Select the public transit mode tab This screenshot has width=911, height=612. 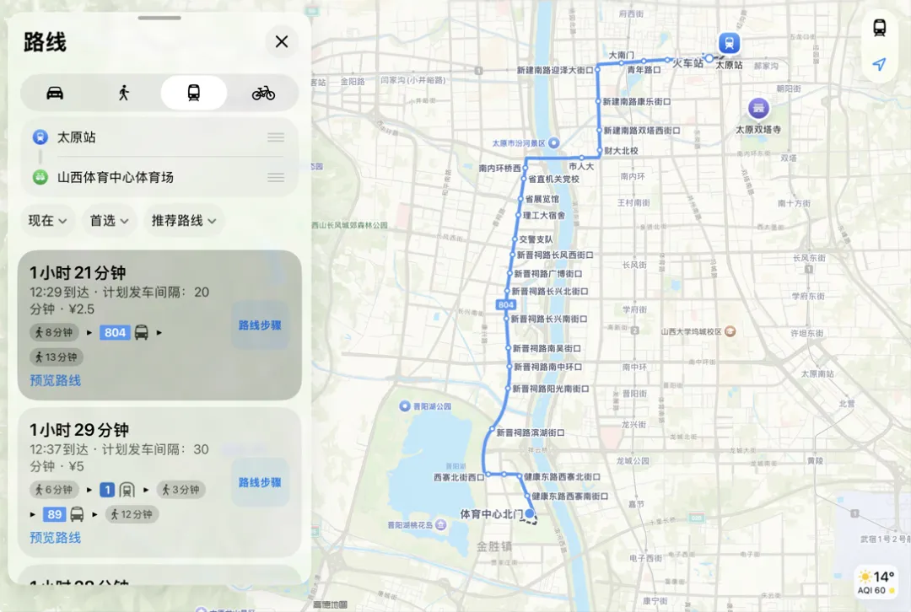[193, 93]
